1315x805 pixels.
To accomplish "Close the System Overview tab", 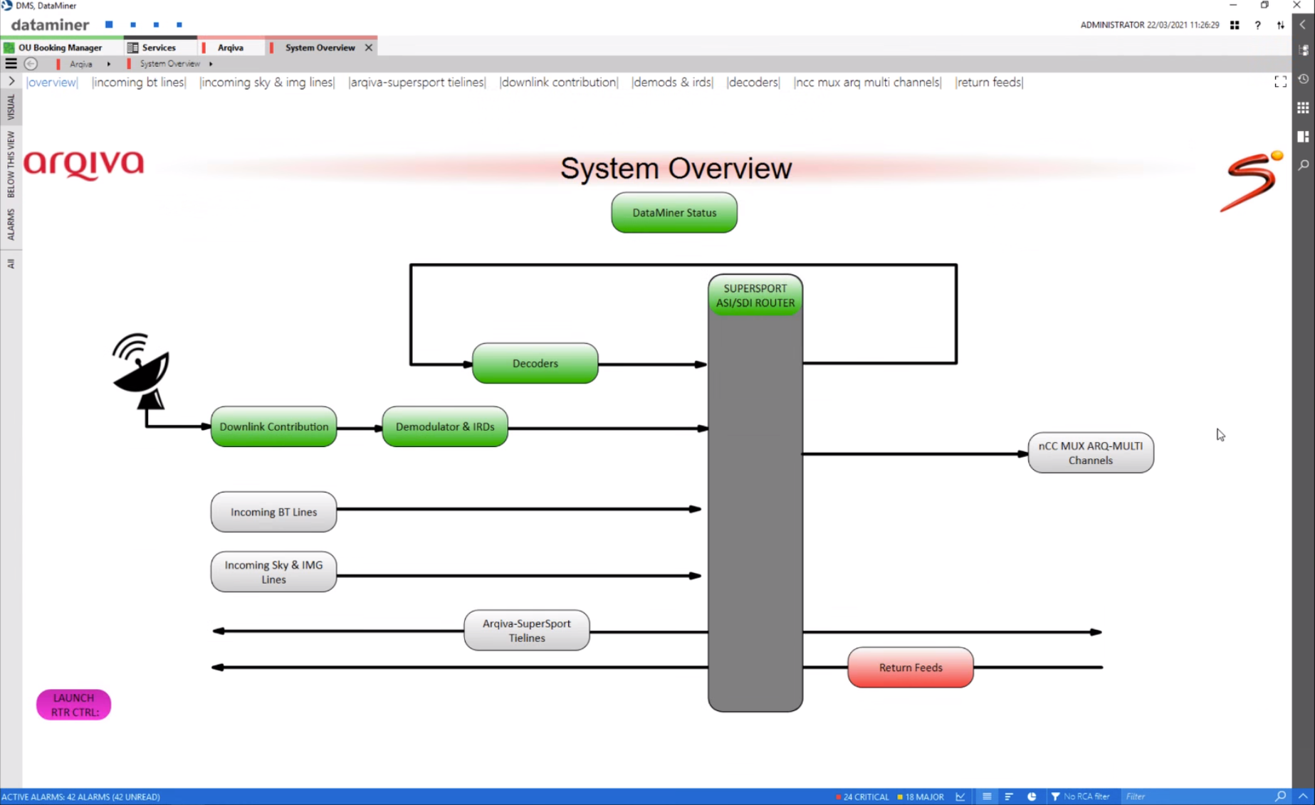I will (x=369, y=48).
